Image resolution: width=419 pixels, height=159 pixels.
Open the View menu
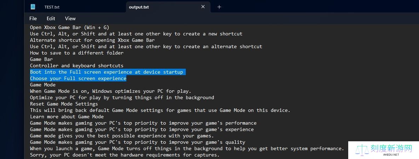[x=70, y=18]
